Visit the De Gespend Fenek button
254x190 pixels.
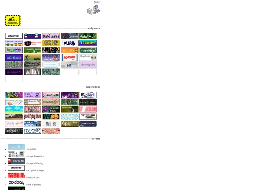point(51,109)
